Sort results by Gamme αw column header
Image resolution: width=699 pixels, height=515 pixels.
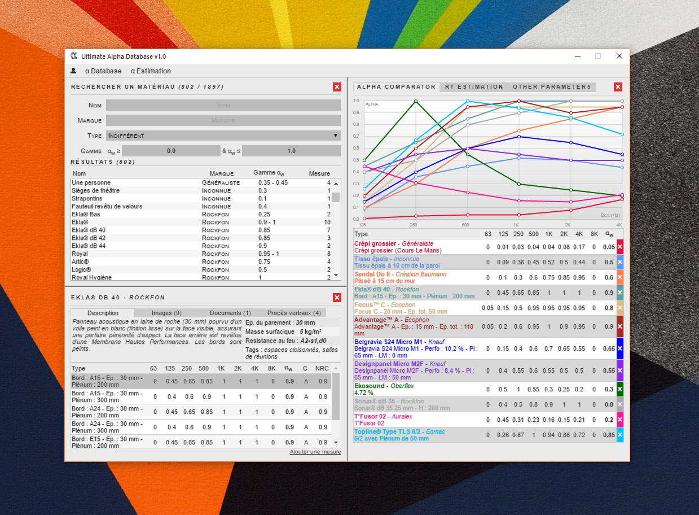pos(269,173)
